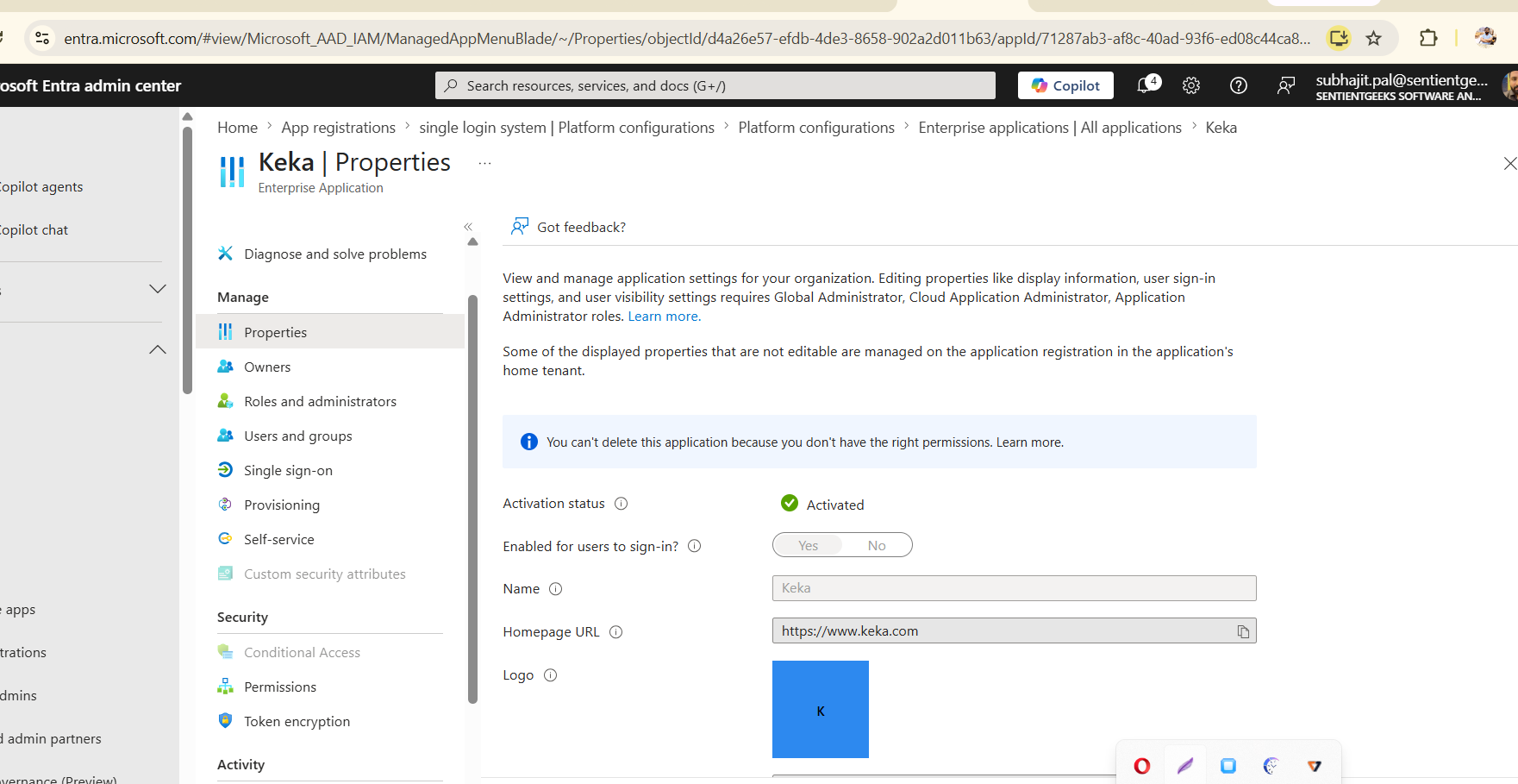1518x784 pixels.
Task: Collapse the section with the up chevron
Action: click(x=157, y=349)
